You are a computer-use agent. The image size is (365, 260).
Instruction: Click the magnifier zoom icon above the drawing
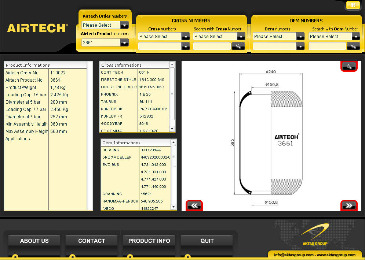[349, 66]
